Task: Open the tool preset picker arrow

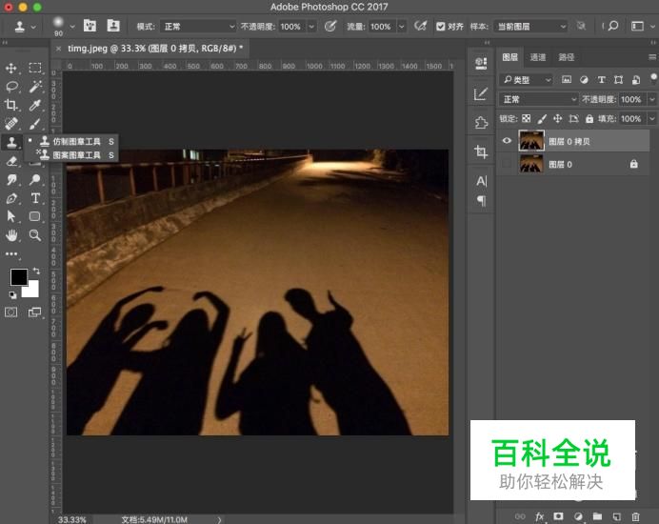Action: [x=33, y=27]
